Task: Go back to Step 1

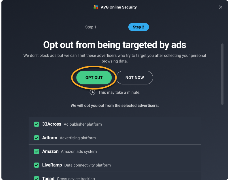Action: (x=91, y=27)
